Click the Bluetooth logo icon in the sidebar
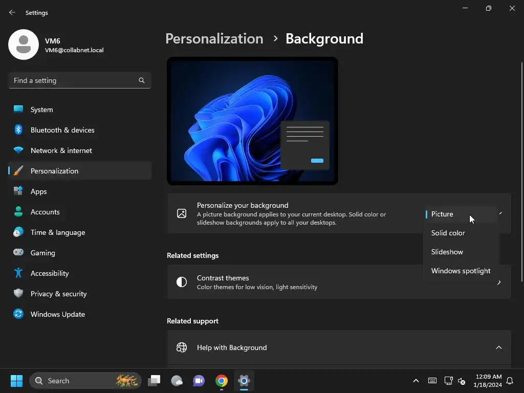 pyautogui.click(x=18, y=129)
